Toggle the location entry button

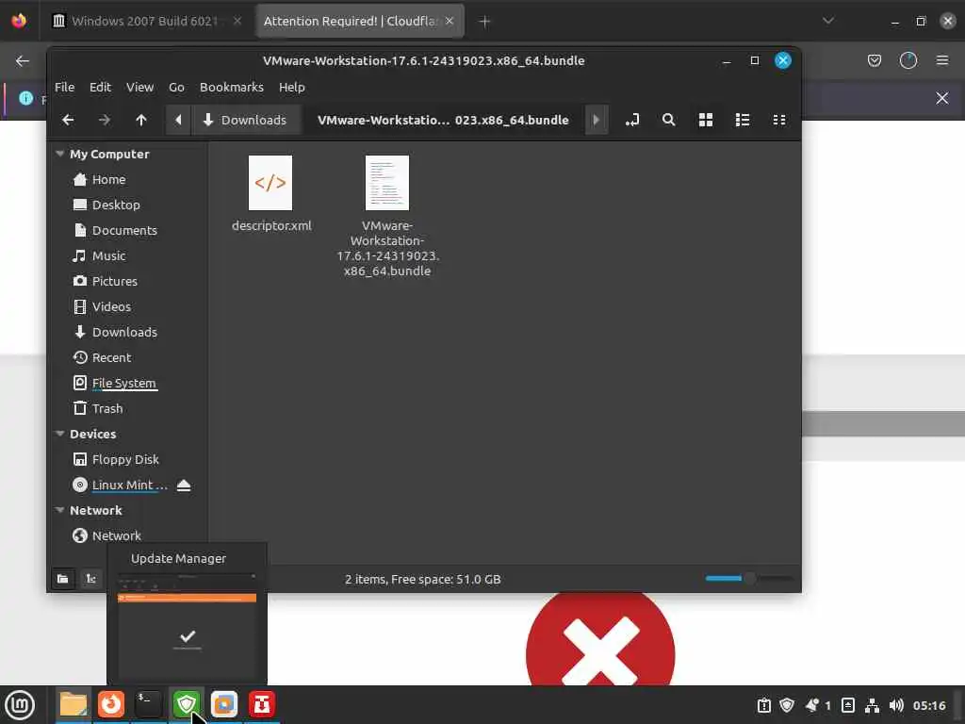632,120
